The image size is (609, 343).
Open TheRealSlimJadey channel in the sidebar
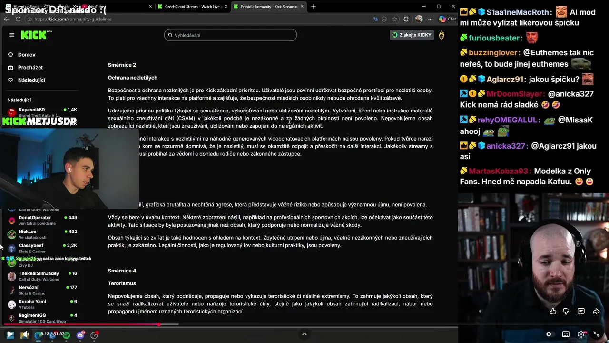42,276
